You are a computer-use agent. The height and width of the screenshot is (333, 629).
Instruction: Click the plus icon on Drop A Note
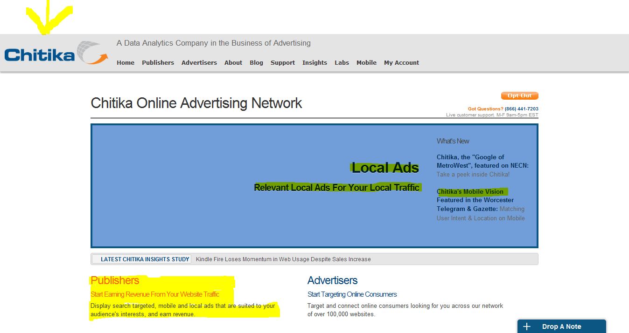527,326
